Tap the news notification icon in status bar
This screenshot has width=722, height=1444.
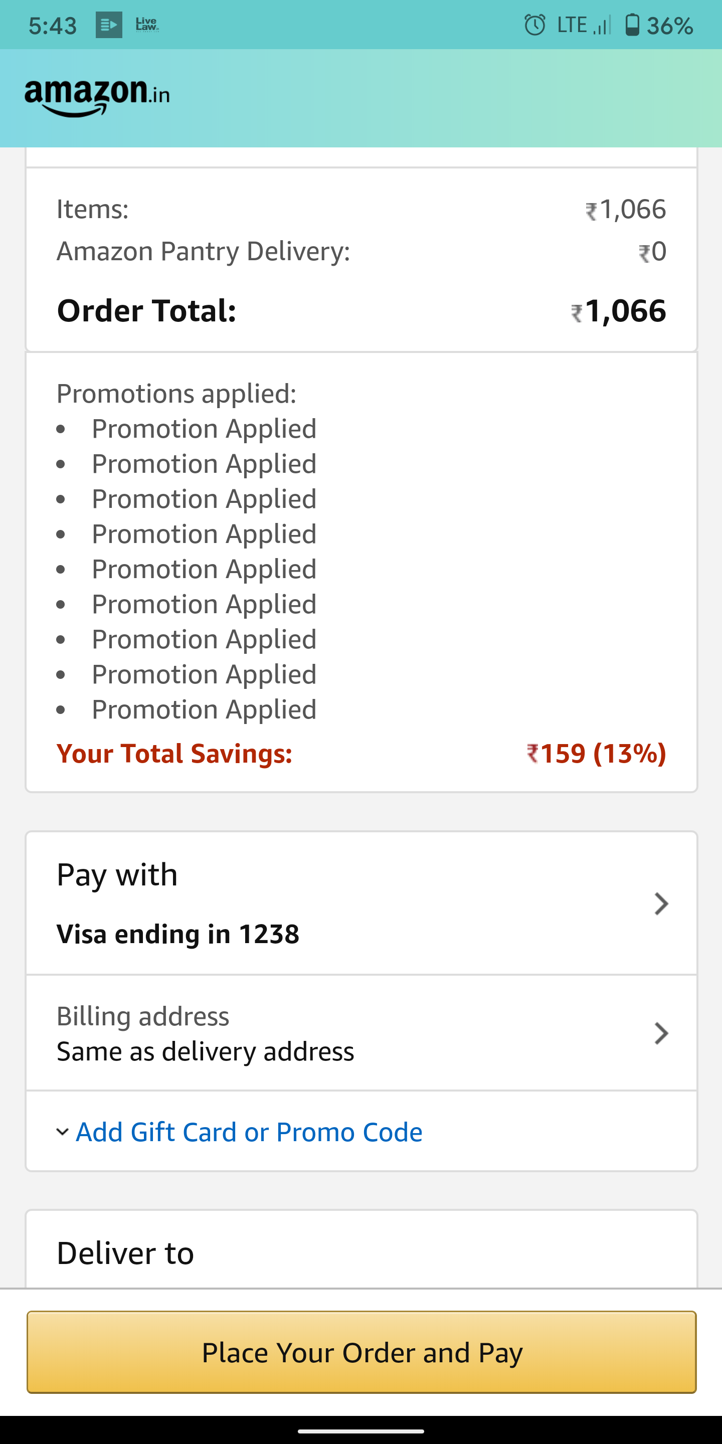[109, 25]
